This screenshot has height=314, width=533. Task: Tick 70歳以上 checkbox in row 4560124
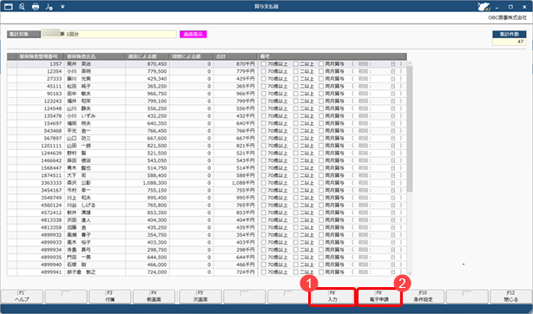[x=263, y=206]
